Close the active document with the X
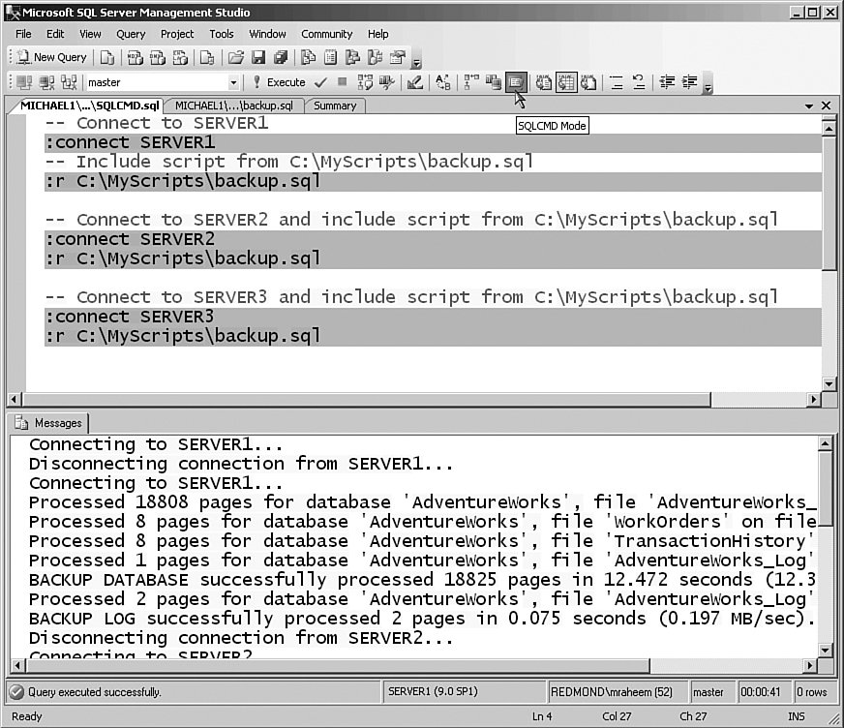The height and width of the screenshot is (728, 844). [x=827, y=106]
